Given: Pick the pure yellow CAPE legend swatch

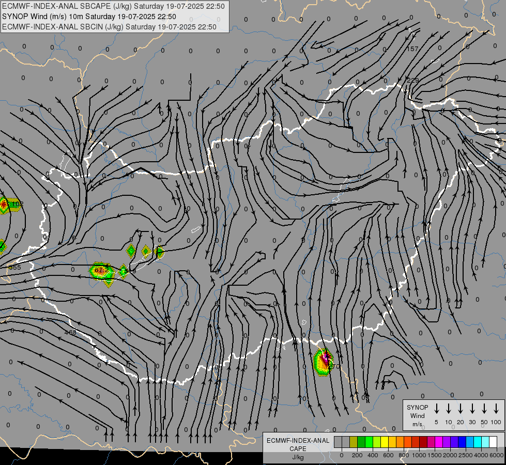Looking at the screenshot, I should (385, 442).
